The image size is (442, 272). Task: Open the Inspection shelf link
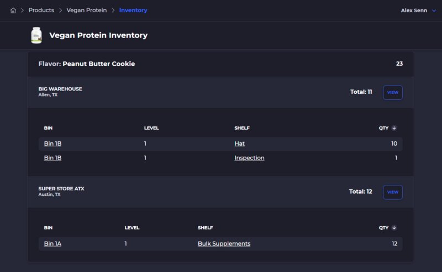click(249, 158)
